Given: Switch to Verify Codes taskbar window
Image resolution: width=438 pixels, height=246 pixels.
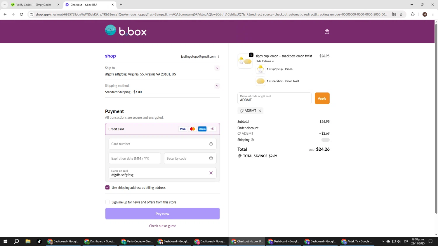Looking at the screenshot, I should point(137,241).
